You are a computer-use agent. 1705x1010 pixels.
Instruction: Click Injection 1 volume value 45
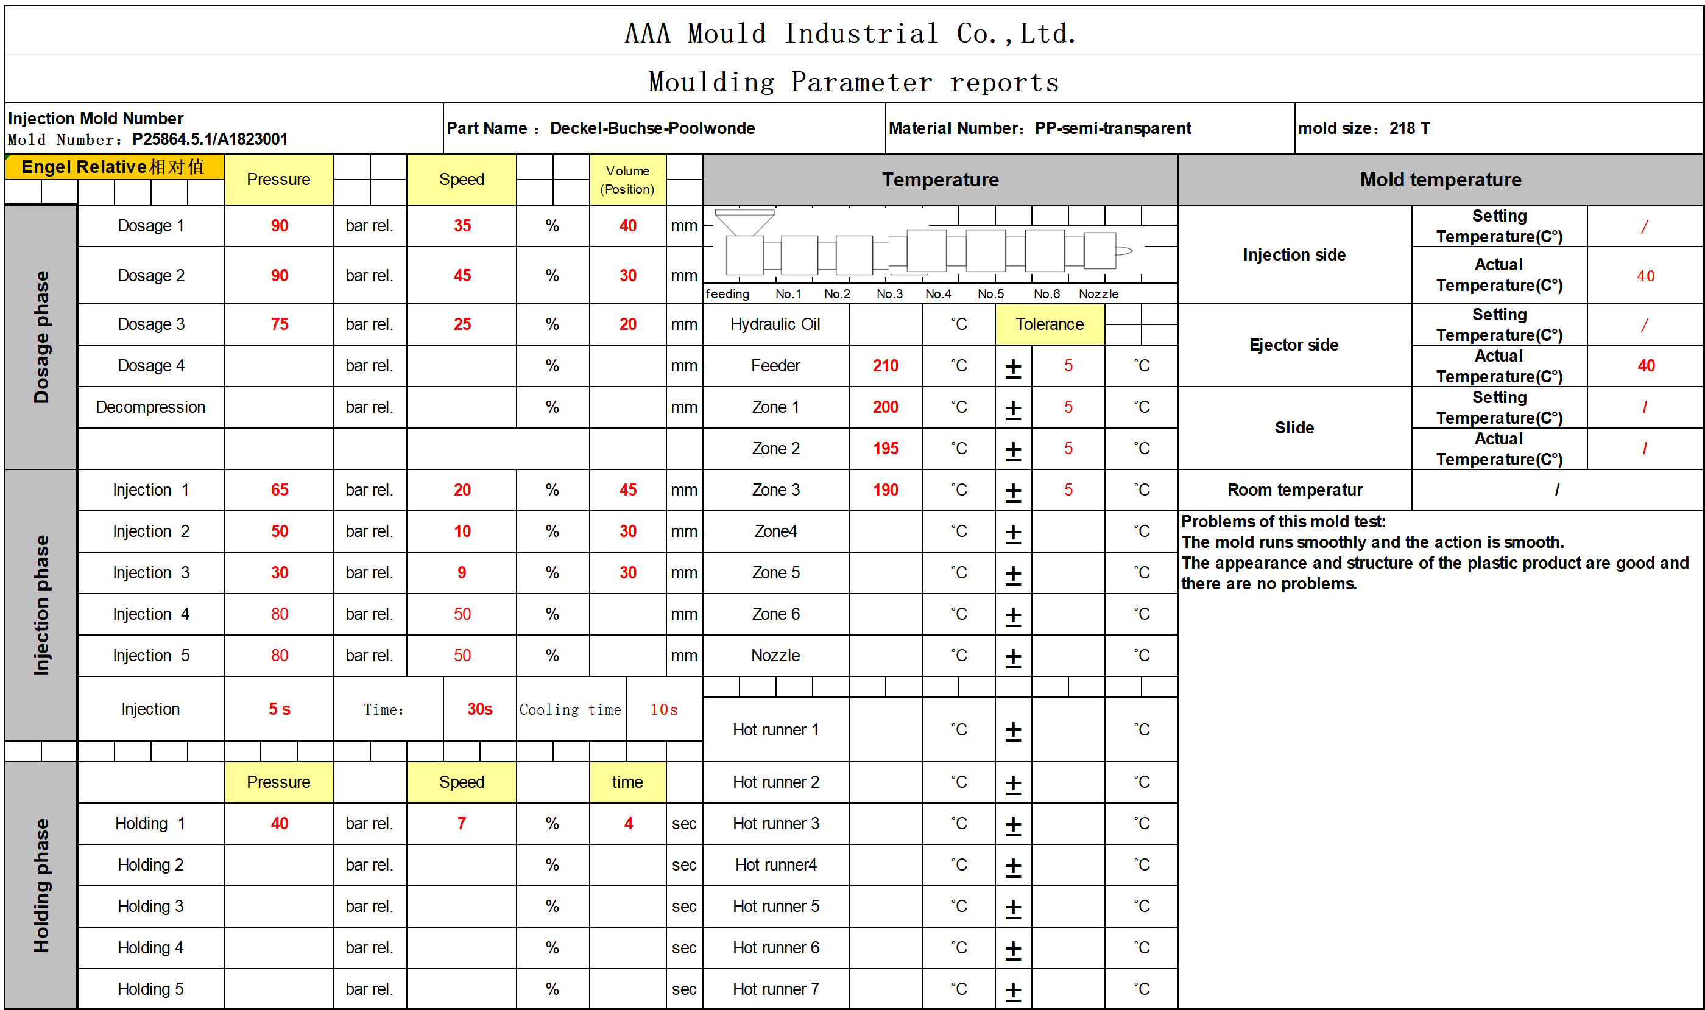point(628,490)
